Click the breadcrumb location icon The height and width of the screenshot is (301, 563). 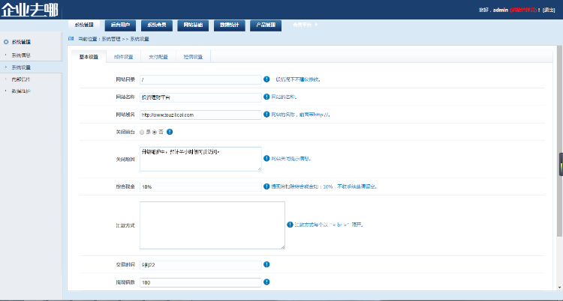pos(71,38)
